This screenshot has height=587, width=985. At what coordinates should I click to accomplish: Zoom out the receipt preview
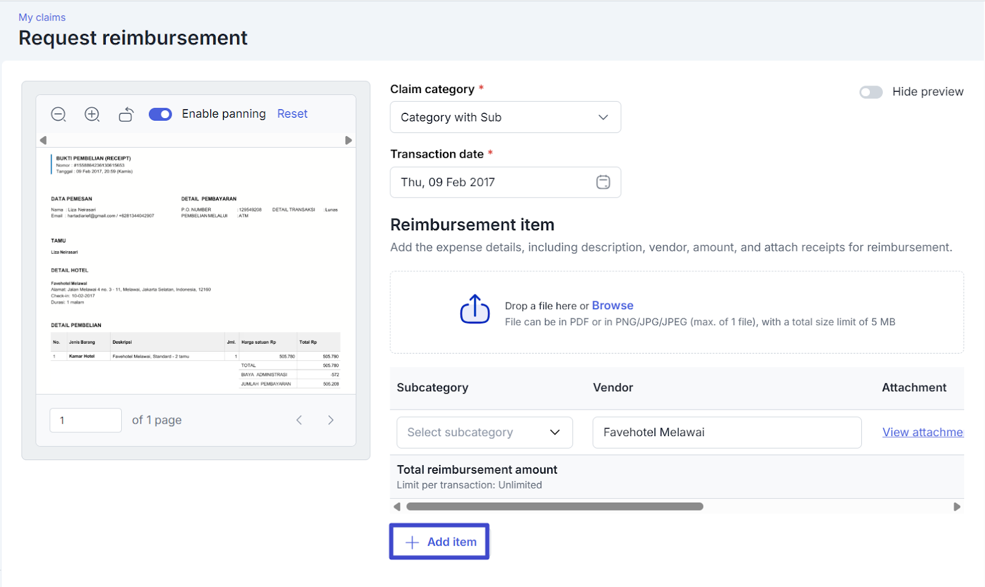click(x=58, y=114)
